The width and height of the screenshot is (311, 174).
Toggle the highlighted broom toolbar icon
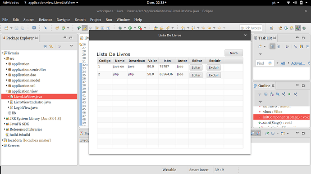click(85, 28)
